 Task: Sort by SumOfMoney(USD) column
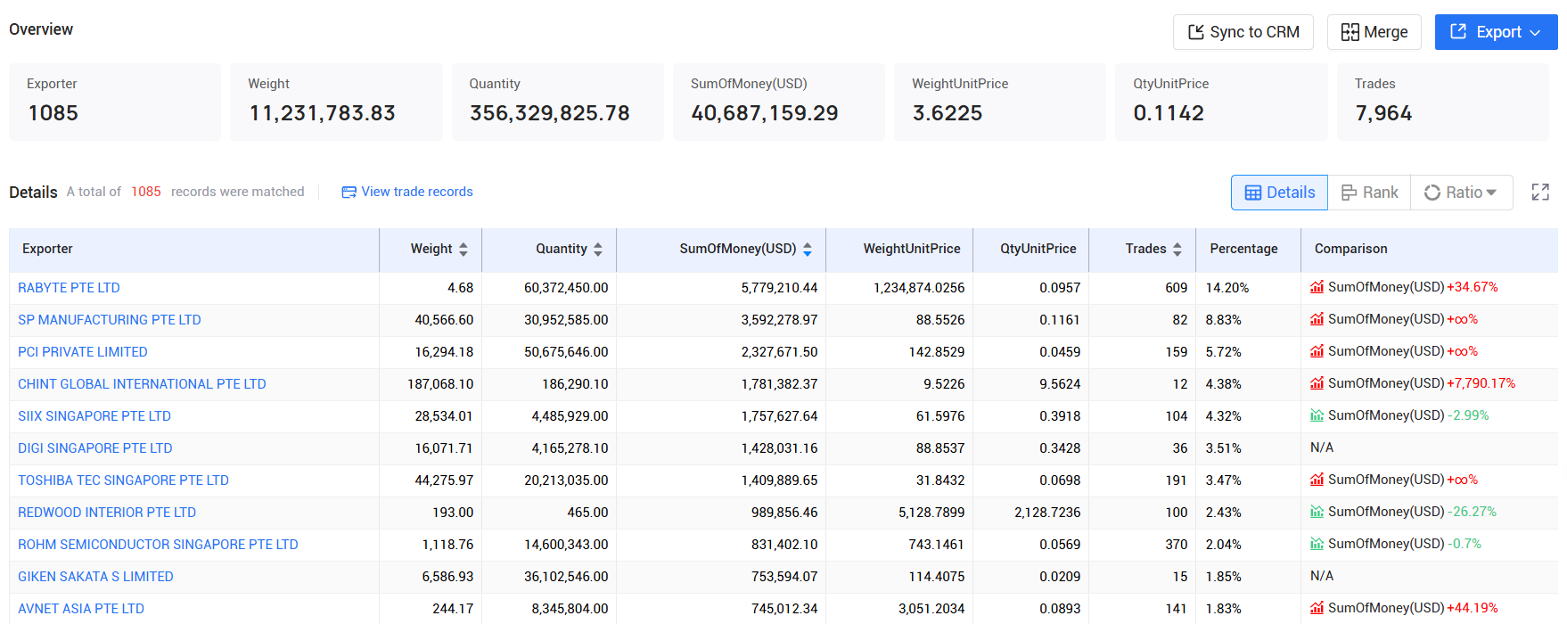click(x=807, y=250)
